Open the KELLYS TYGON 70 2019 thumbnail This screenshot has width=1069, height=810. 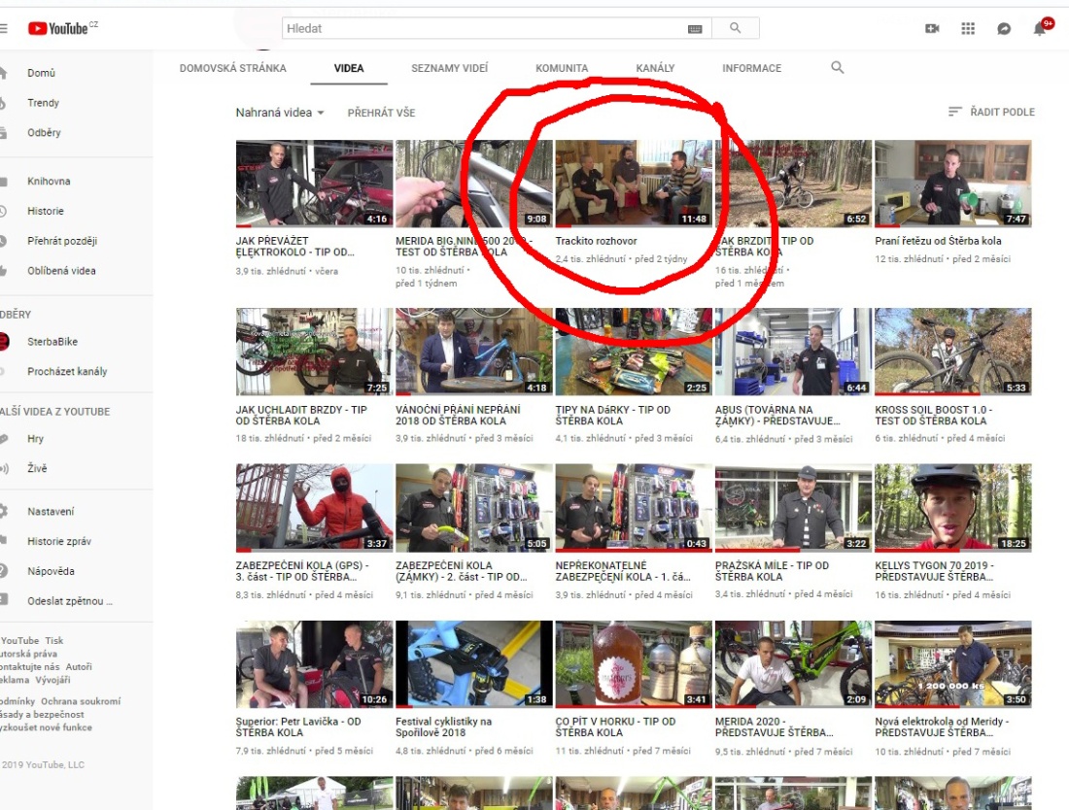(953, 508)
